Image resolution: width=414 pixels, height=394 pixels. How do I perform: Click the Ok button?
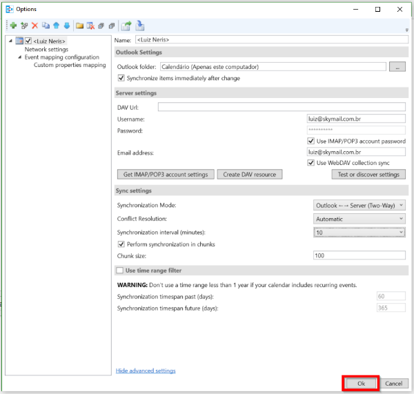click(361, 384)
